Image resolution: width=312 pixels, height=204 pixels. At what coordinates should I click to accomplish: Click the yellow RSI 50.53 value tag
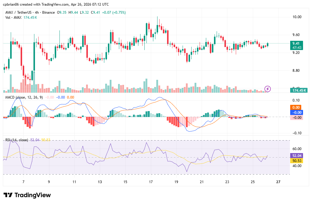(296, 161)
